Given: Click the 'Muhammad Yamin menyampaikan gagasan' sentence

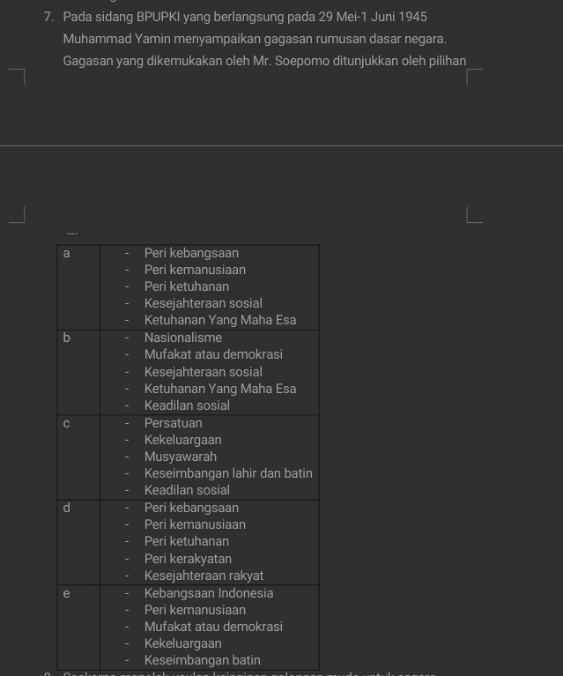Looking at the screenshot, I should click(x=255, y=39).
